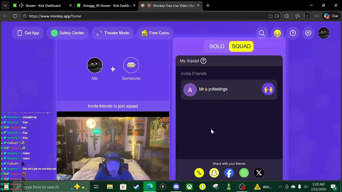Show hidden system tray icons
This screenshot has height=192, width=342.
(x=280, y=187)
